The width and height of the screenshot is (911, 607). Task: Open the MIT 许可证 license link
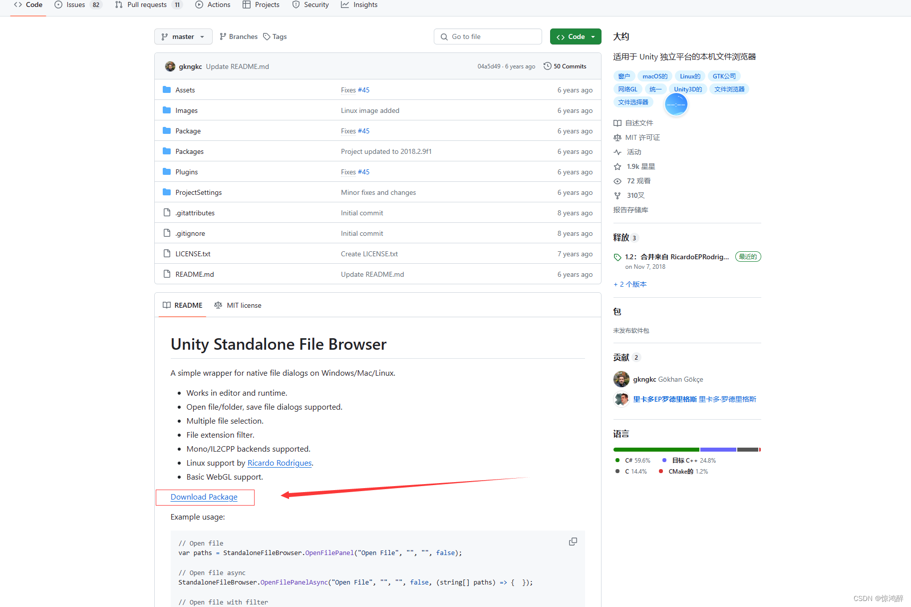[637, 137]
